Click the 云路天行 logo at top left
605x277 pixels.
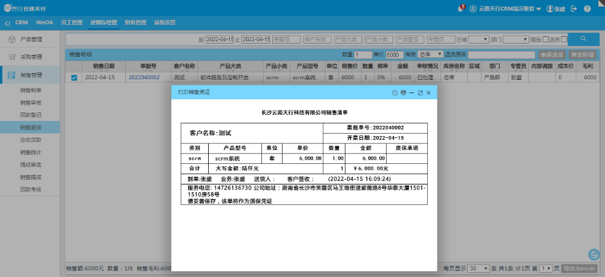pyautogui.click(x=25, y=8)
